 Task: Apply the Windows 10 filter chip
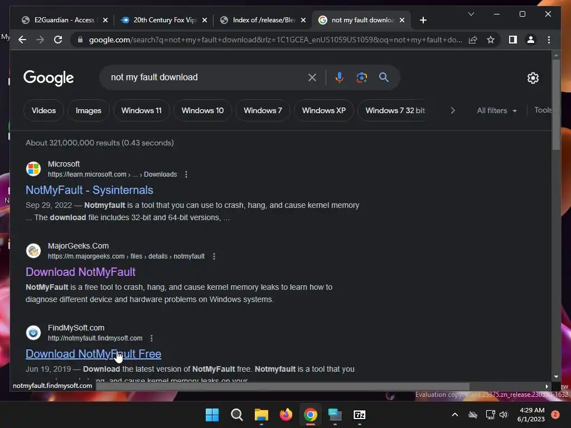click(202, 110)
